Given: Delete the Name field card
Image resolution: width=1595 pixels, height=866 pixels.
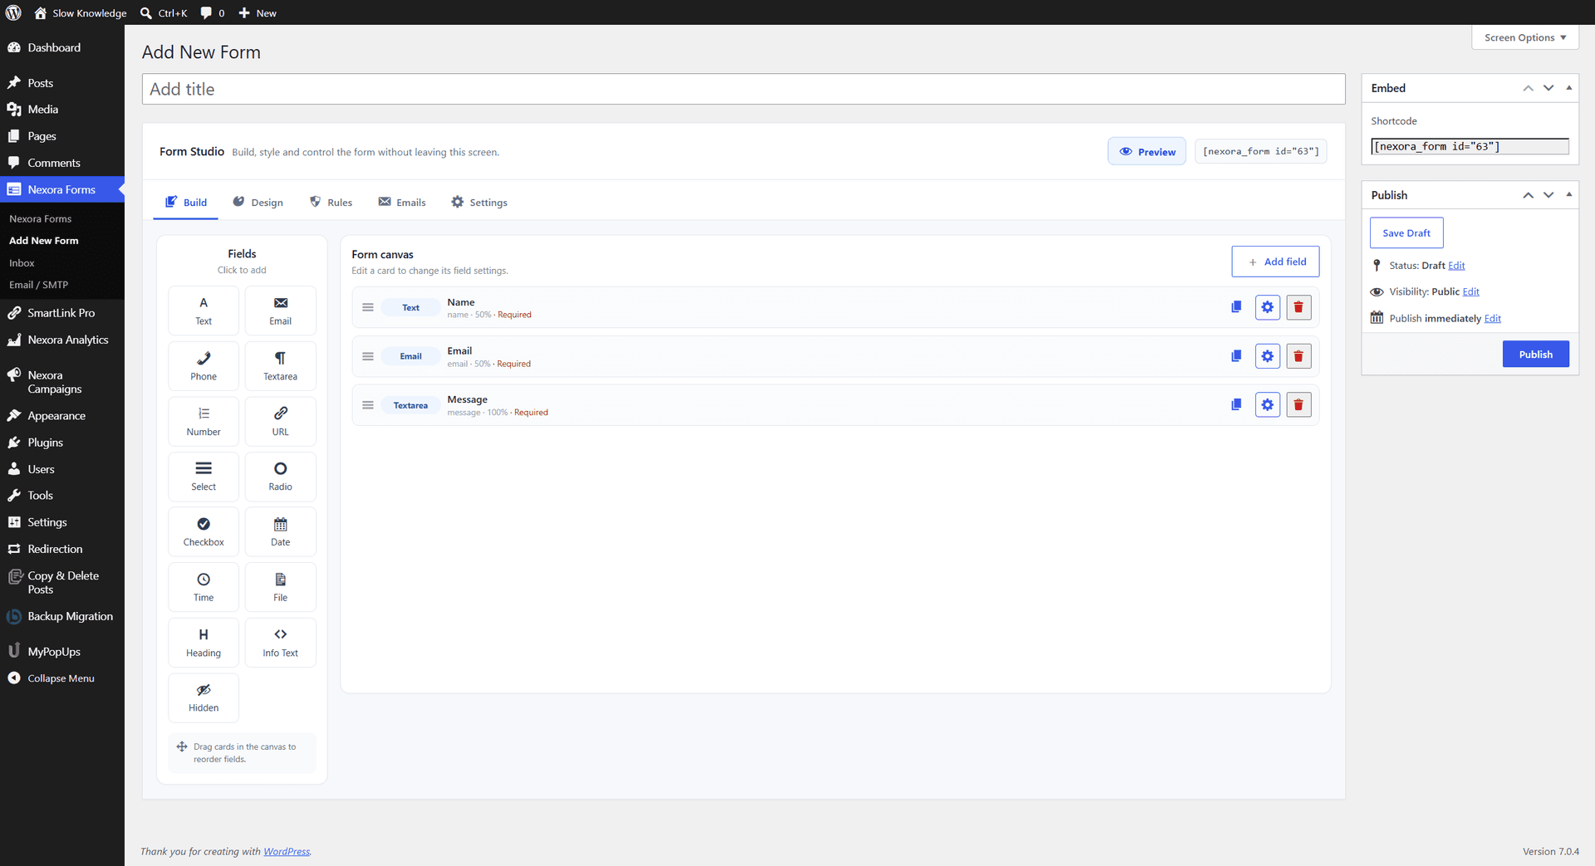Looking at the screenshot, I should point(1298,307).
